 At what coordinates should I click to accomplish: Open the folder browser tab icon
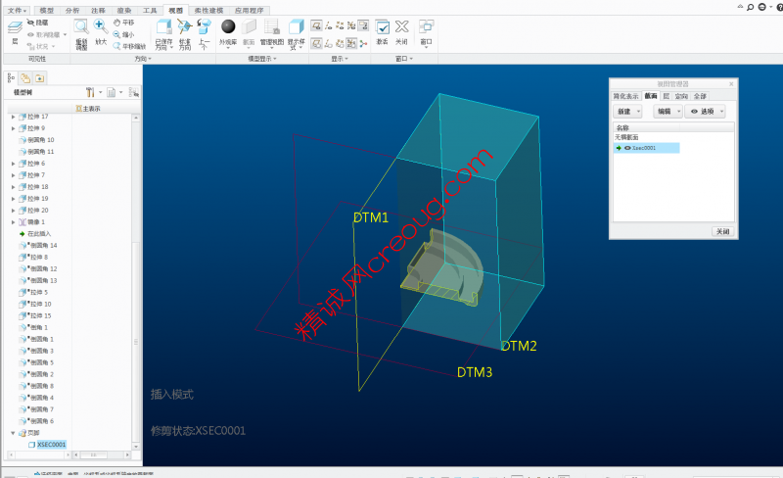coord(25,78)
